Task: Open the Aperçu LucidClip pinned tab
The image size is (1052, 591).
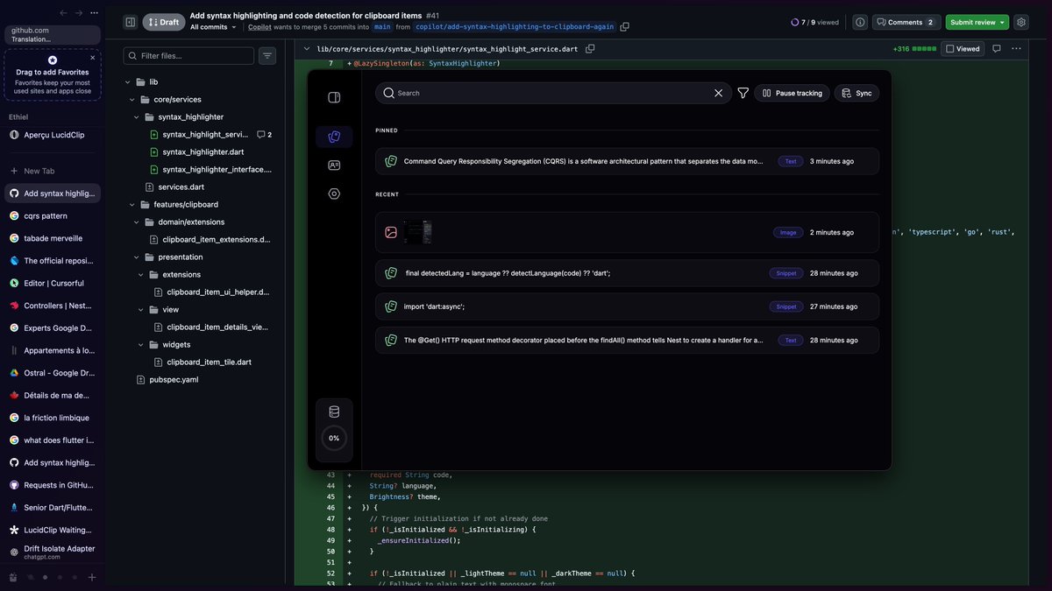Action: pyautogui.click(x=53, y=135)
